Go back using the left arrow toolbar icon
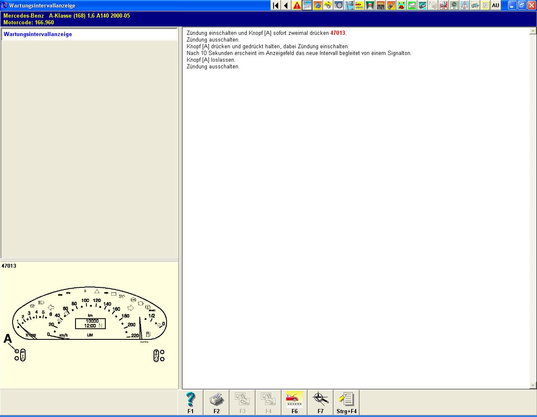 tap(286, 5)
